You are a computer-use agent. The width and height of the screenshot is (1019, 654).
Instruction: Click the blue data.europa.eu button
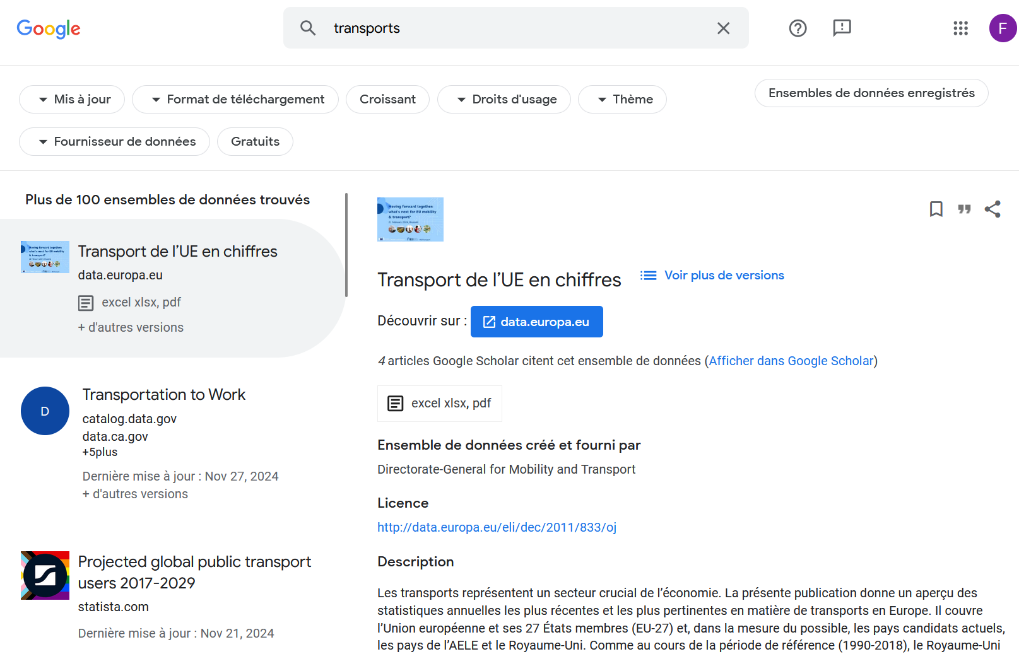tap(536, 322)
